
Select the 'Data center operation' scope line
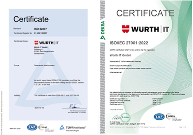[x=130, y=68]
